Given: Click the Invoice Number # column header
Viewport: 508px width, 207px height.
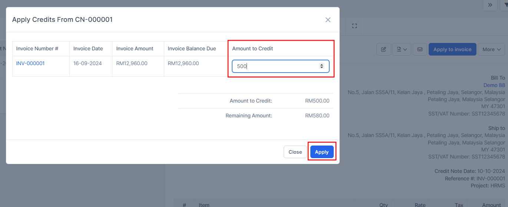Looking at the screenshot, I should point(37,49).
